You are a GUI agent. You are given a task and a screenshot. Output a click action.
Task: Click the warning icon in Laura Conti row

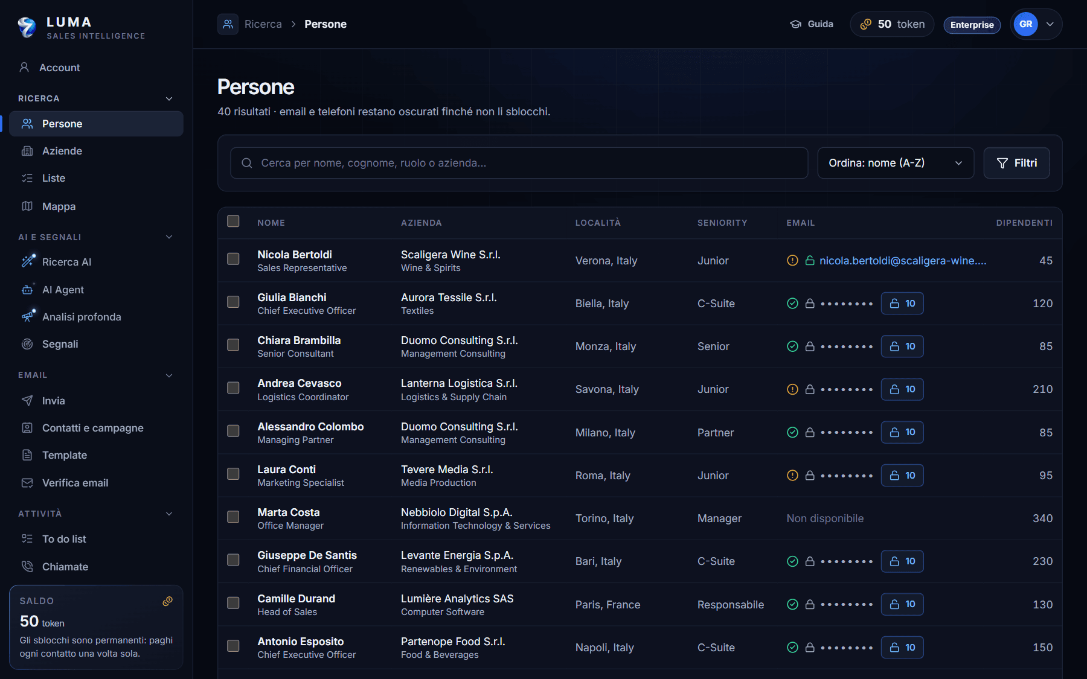792,476
